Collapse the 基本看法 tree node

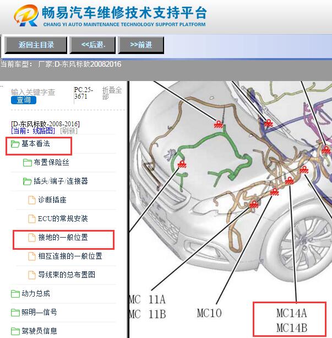(x=36, y=143)
